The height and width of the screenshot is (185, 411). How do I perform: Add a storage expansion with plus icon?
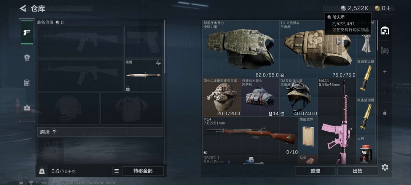tap(385, 71)
